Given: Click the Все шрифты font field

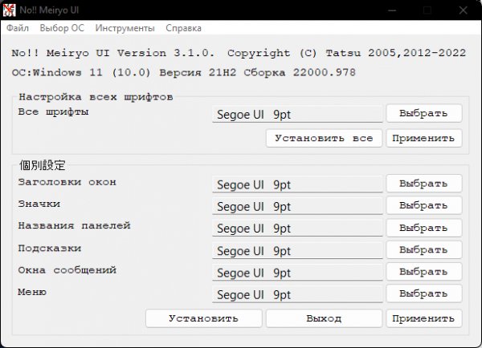Looking at the screenshot, I should [x=297, y=114].
